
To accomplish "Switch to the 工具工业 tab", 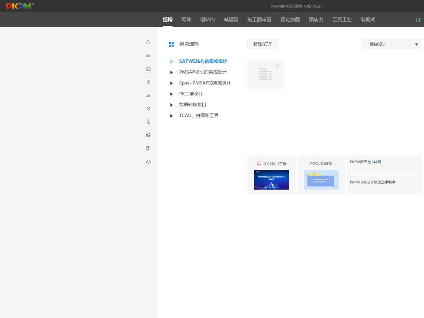I will (x=342, y=20).
